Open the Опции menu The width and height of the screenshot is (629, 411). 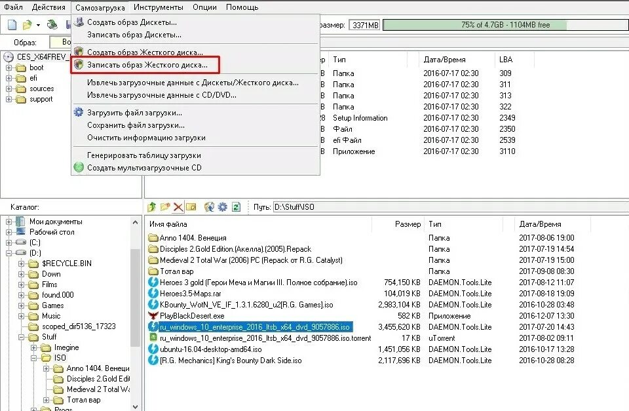click(x=204, y=7)
